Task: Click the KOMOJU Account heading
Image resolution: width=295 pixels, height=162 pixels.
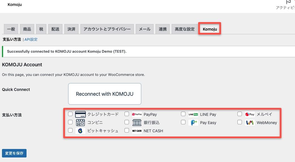Action: 22,65
